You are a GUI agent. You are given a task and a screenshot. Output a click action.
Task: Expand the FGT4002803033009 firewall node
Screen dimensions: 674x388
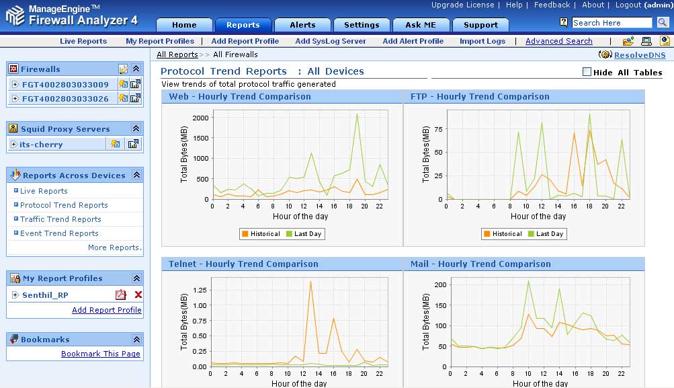click(15, 85)
